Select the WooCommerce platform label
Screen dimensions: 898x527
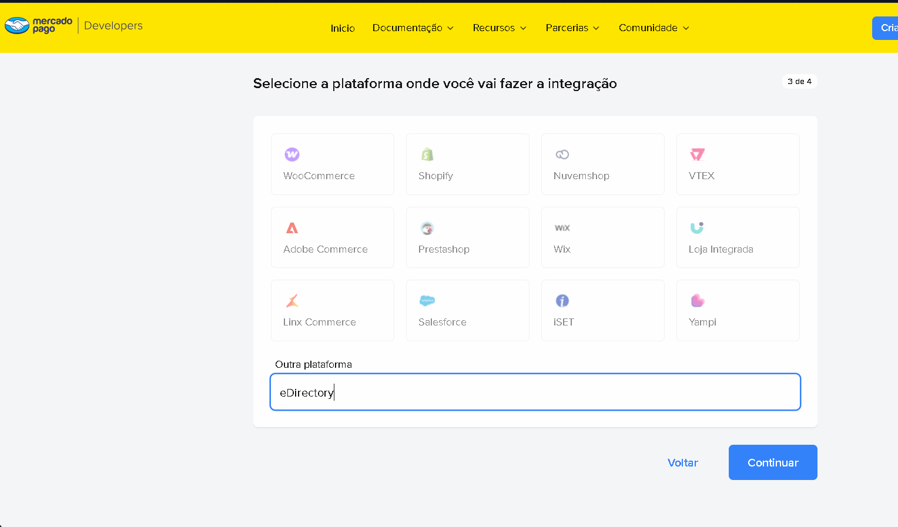pyautogui.click(x=319, y=176)
